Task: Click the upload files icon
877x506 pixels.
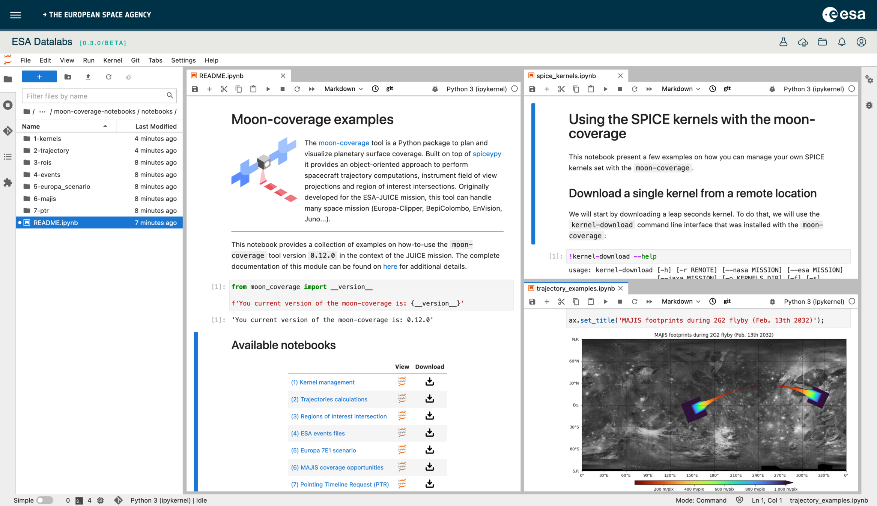Action: 88,77
